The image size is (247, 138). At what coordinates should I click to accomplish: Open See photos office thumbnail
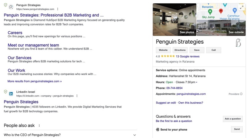pos(174,20)
